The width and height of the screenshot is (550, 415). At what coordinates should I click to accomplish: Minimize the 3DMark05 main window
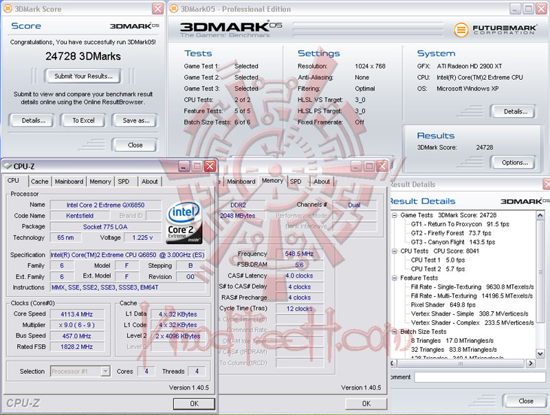coord(514,9)
